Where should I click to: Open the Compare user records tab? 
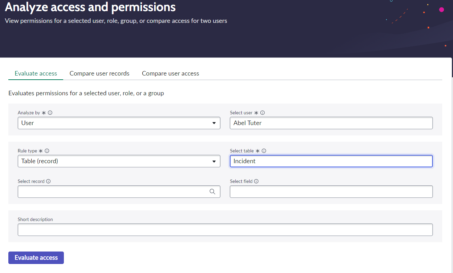(99, 73)
